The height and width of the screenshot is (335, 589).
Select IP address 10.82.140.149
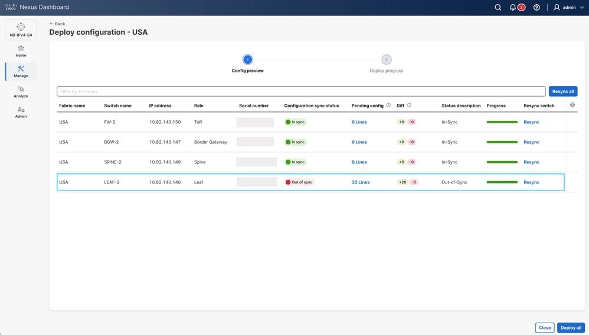165,162
